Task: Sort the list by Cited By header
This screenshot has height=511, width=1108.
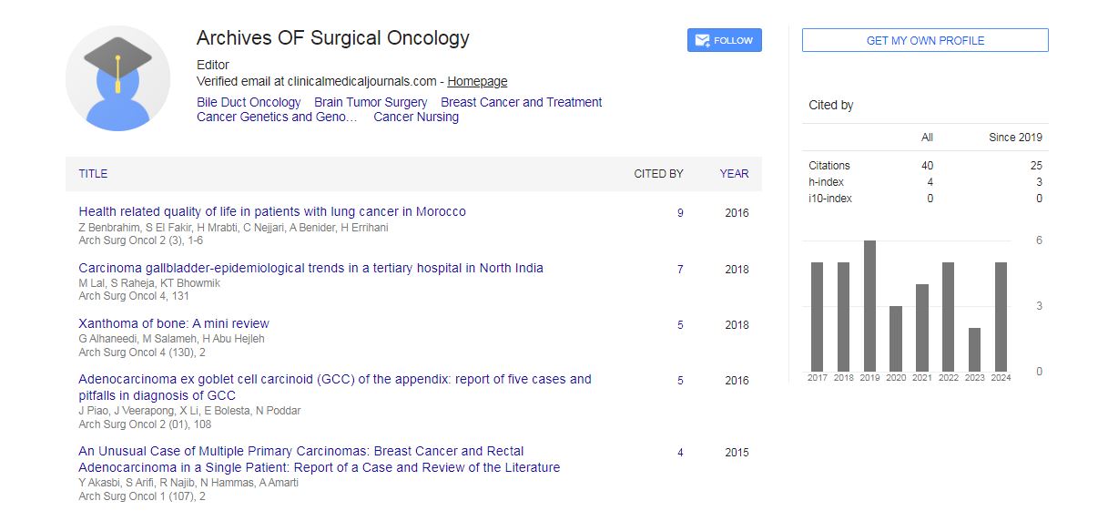Action: point(658,174)
